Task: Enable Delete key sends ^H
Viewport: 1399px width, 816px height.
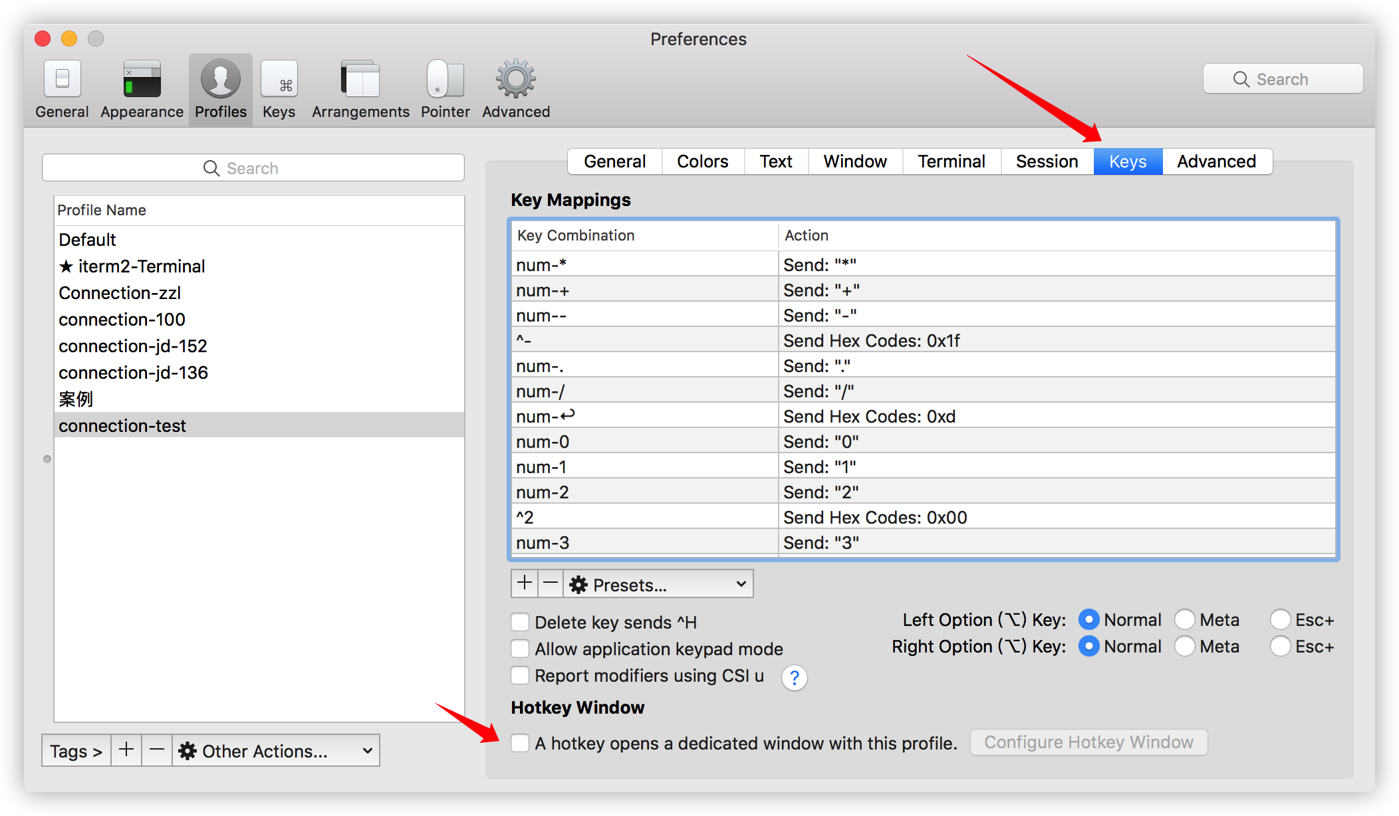Action: point(520,622)
